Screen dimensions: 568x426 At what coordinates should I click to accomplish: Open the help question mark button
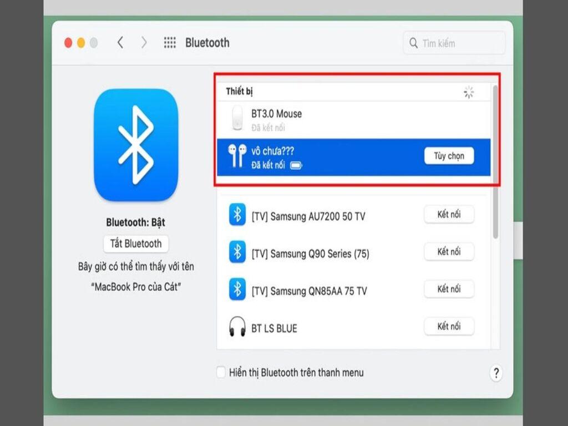pos(496,373)
